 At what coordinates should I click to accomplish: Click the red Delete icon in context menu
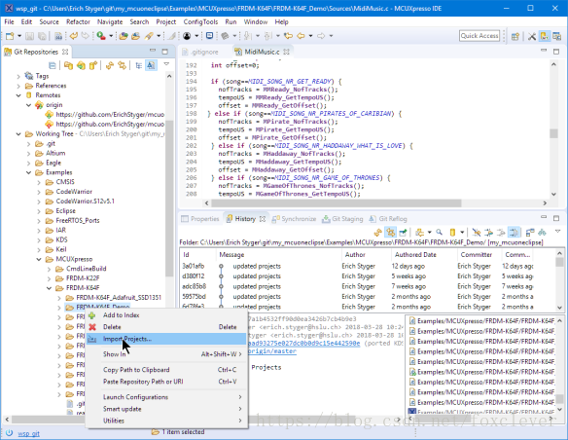[x=92, y=327]
